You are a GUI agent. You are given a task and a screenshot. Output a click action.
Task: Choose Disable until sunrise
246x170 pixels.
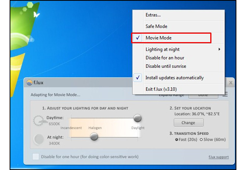(x=178, y=66)
